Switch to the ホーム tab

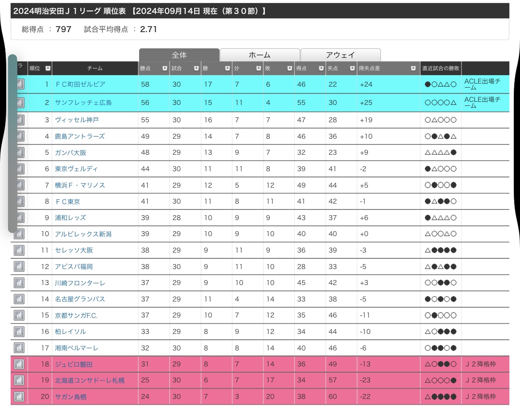[260, 55]
